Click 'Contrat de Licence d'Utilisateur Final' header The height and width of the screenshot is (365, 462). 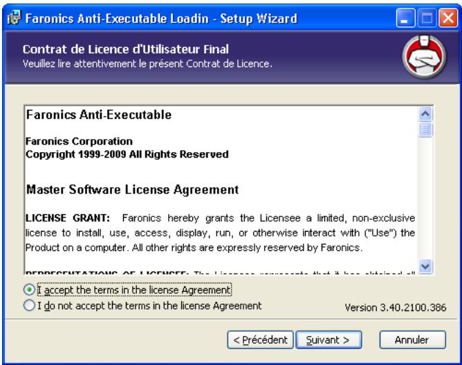125,49
